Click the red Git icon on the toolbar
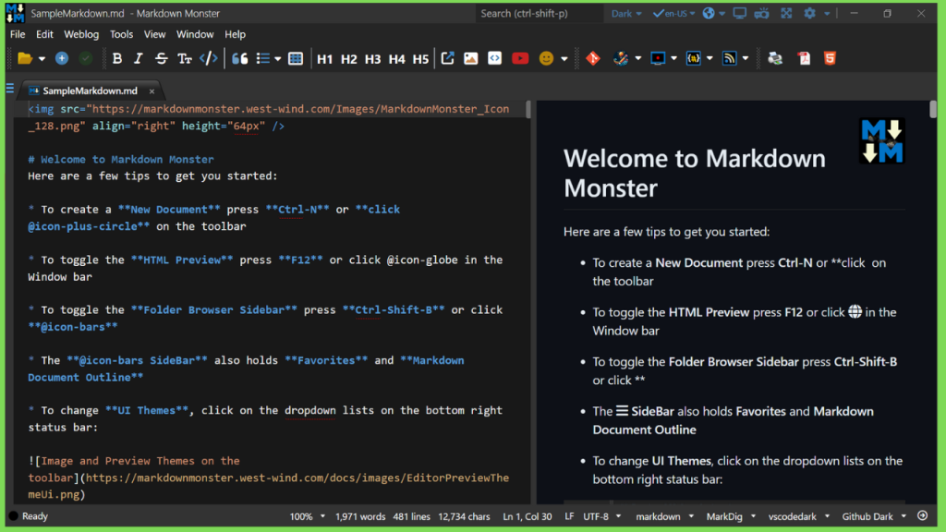This screenshot has width=946, height=532. click(x=593, y=58)
